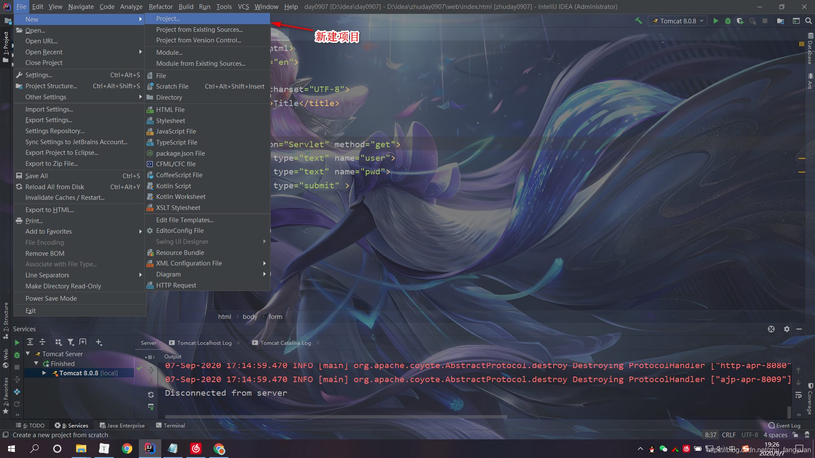815x458 pixels.
Task: Open Services panel settings gear
Action: click(787, 329)
